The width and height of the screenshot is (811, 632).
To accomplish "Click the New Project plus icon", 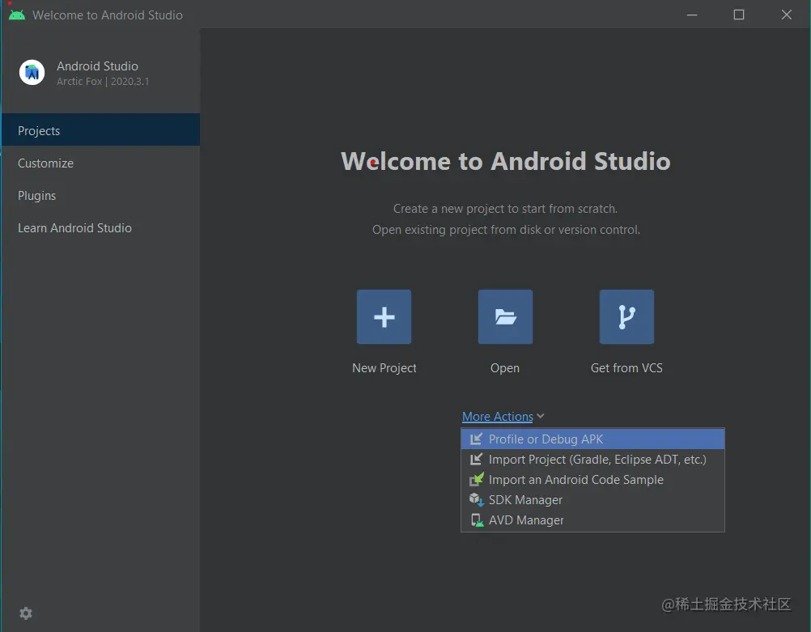I will click(x=384, y=317).
